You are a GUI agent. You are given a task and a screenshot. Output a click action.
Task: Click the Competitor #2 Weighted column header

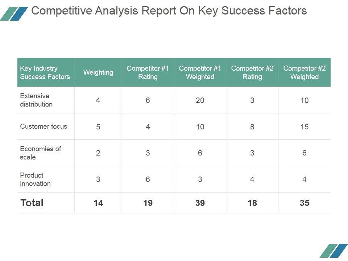point(304,72)
